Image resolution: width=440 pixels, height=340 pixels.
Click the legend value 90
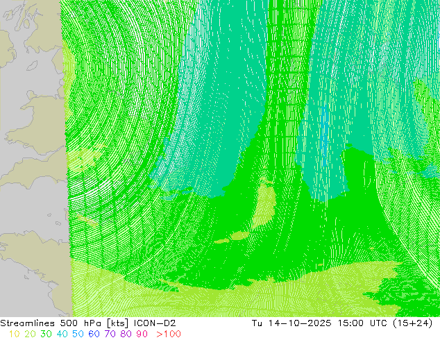pyautogui.click(x=142, y=334)
